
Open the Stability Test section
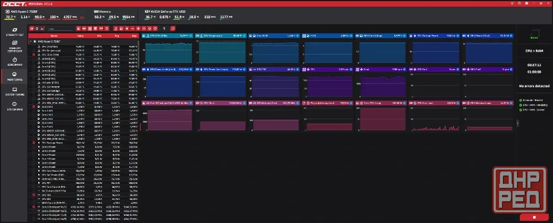[x=14, y=33]
